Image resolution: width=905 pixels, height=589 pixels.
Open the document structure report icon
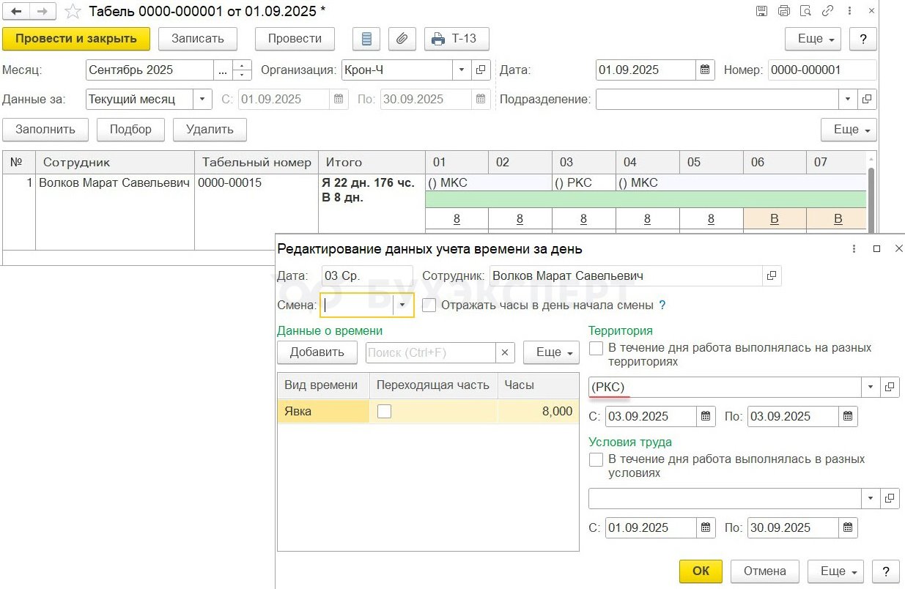coord(367,39)
